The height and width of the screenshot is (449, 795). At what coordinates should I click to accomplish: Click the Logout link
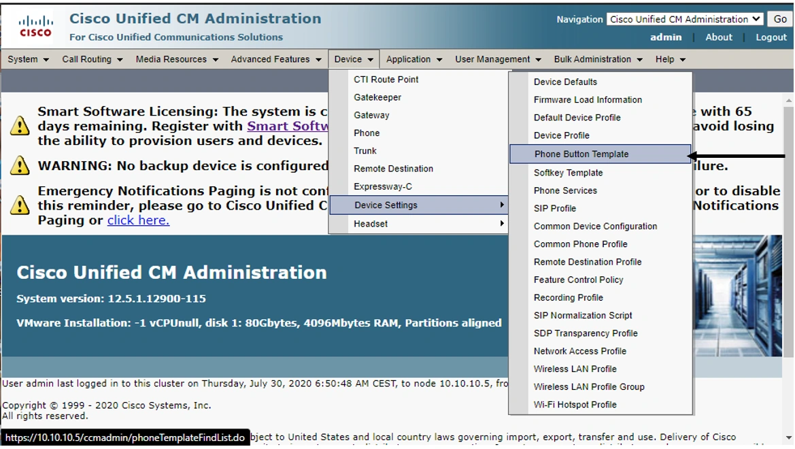[x=771, y=37]
